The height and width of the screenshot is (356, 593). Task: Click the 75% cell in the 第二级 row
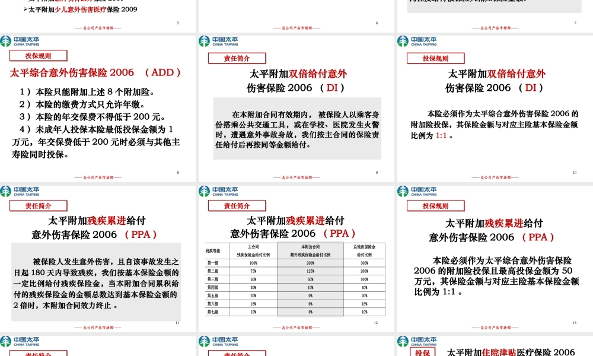pos(253,271)
